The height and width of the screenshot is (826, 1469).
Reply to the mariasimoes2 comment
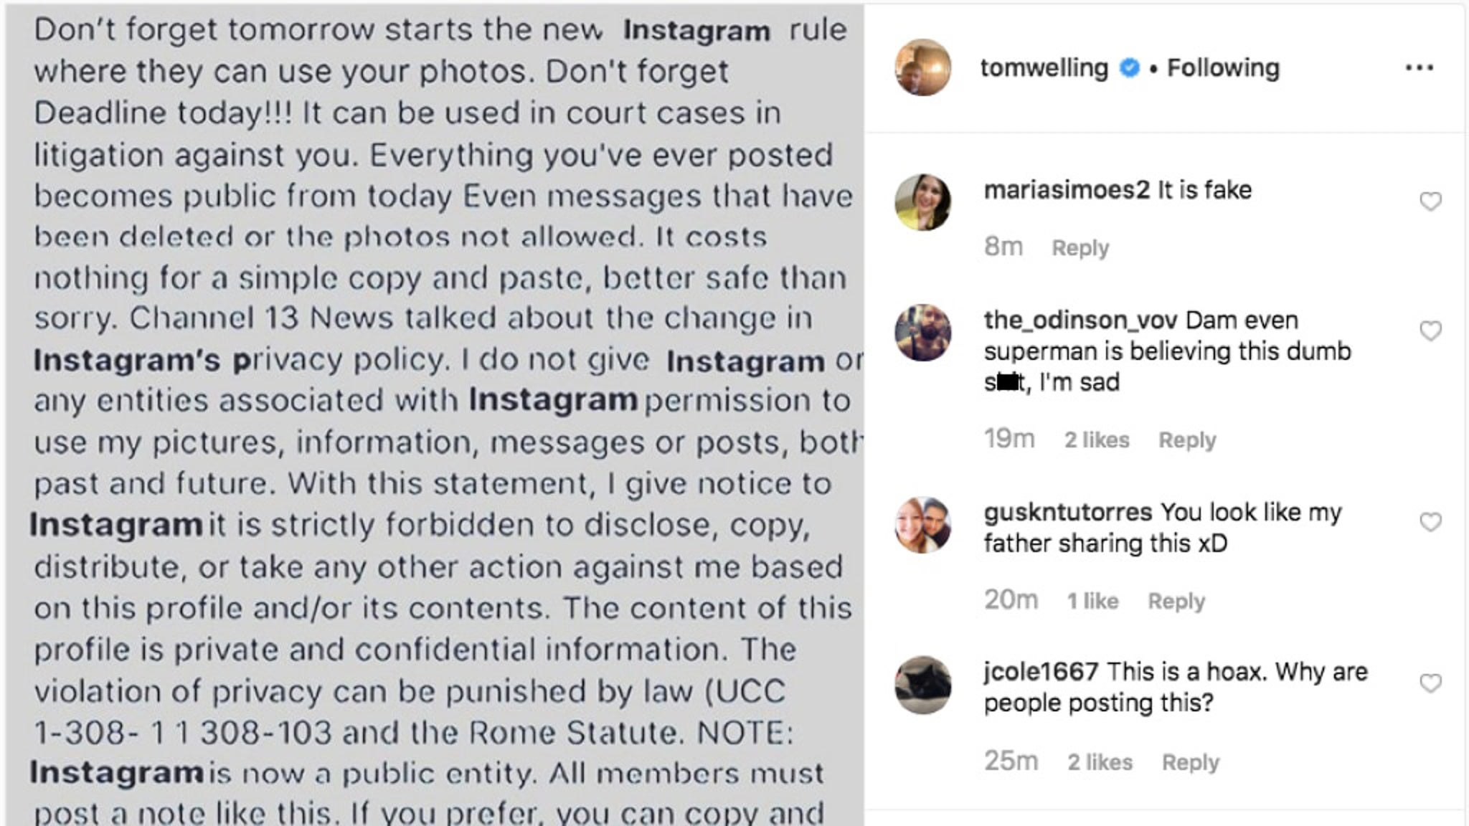(x=1080, y=248)
